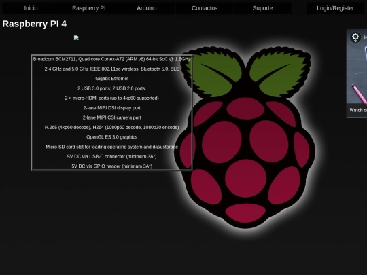Click the video channel avatar icon
The width and height of the screenshot is (367, 275).
355,37
